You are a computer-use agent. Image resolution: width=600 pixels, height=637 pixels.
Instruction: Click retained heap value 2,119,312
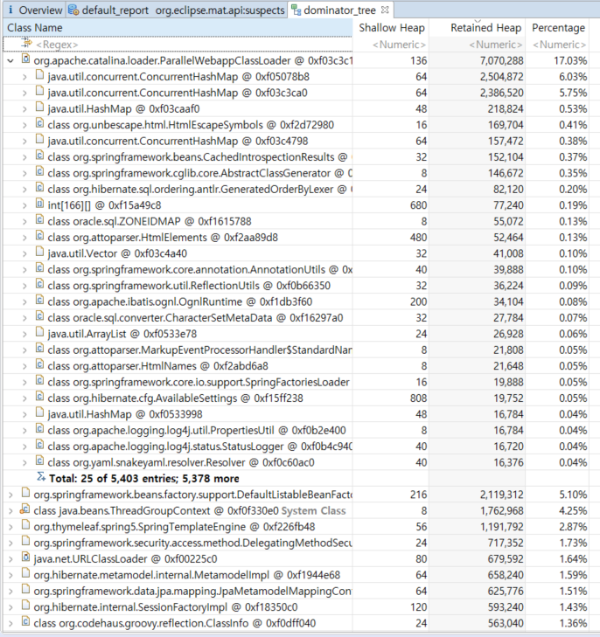click(x=502, y=495)
